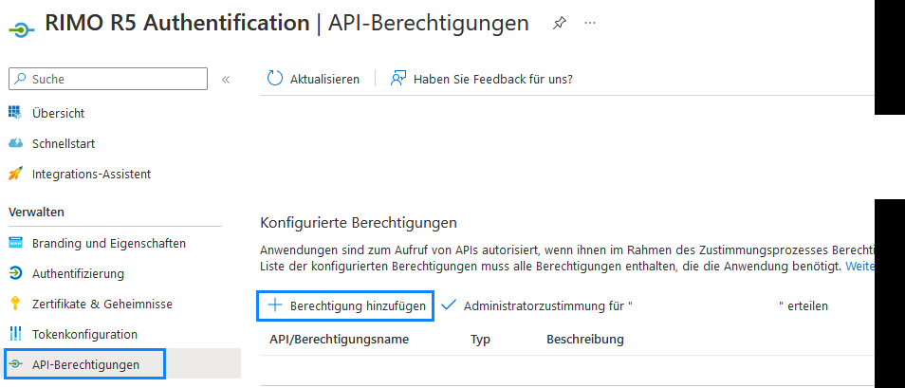Click the Authentifizierung arrow icon
Image resolution: width=905 pixels, height=388 pixels.
pos(15,273)
